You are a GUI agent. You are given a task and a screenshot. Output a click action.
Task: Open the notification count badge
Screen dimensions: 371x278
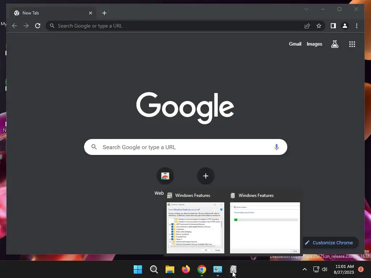coord(361,269)
